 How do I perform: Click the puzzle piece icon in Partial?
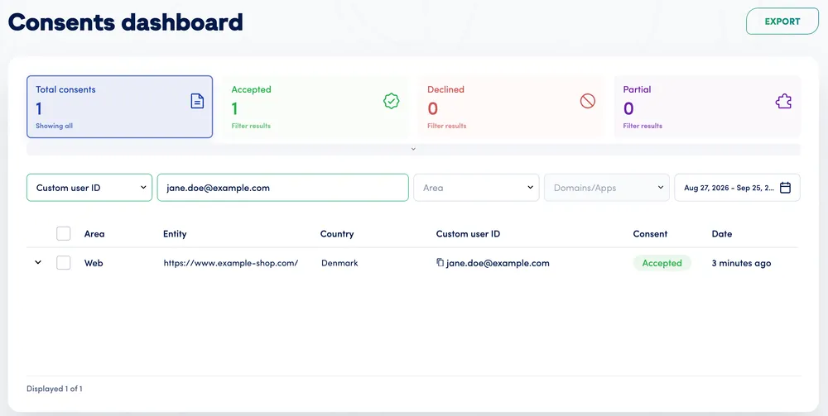[x=783, y=101]
